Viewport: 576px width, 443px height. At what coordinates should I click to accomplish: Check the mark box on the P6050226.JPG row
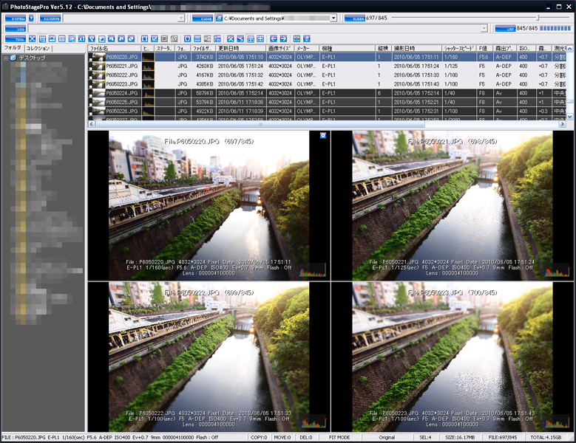90,113
